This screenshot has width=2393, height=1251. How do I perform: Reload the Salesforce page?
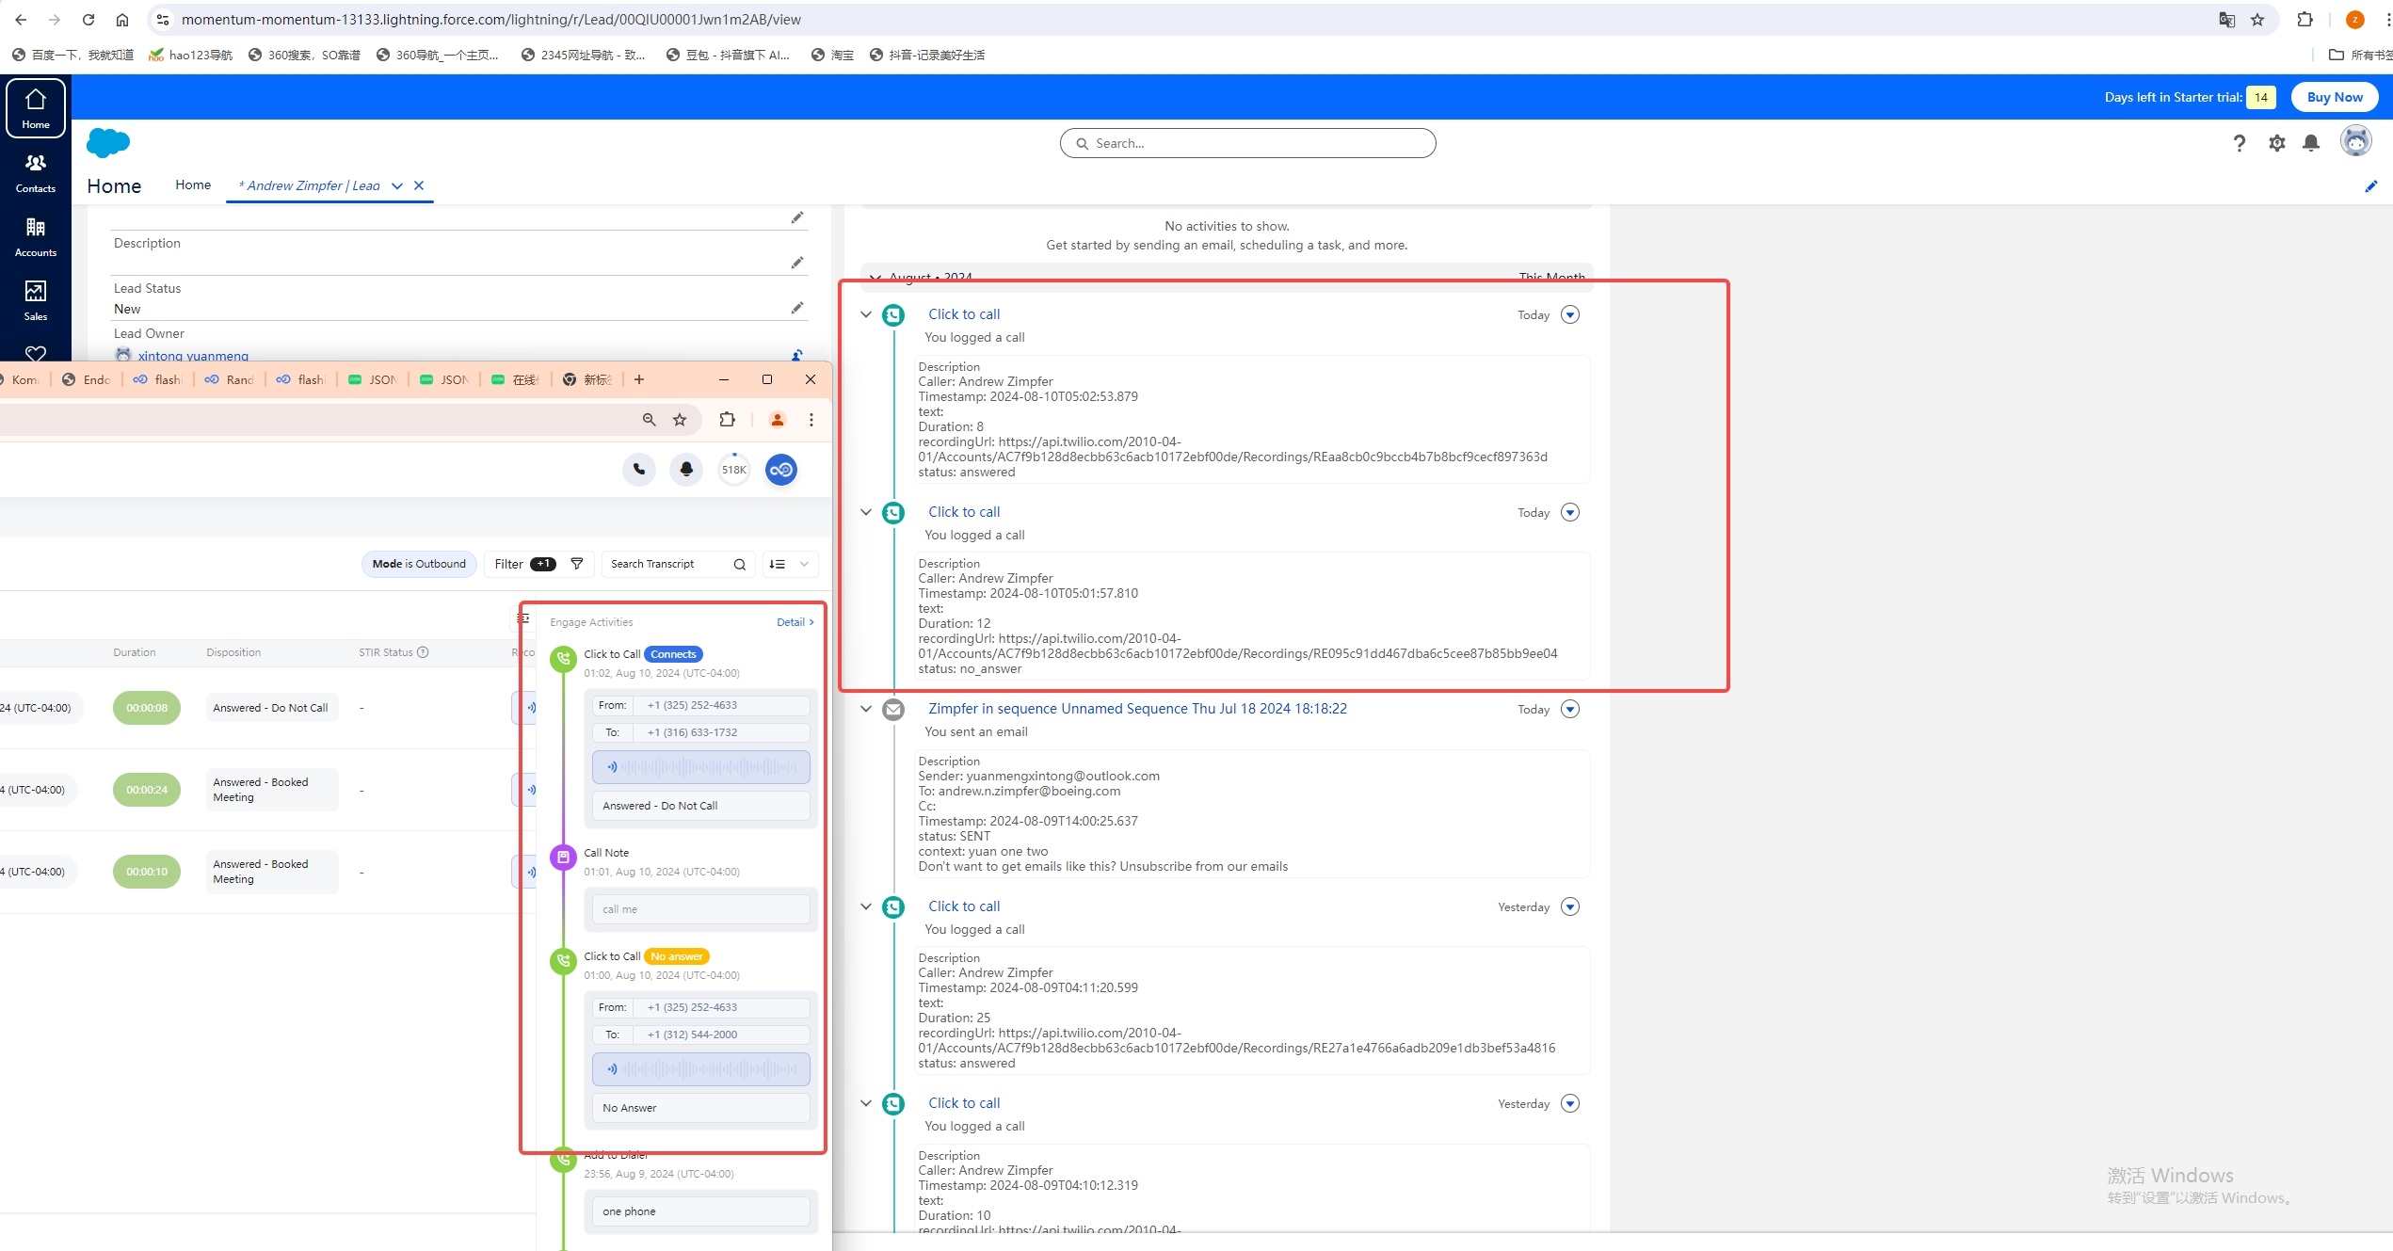[88, 20]
